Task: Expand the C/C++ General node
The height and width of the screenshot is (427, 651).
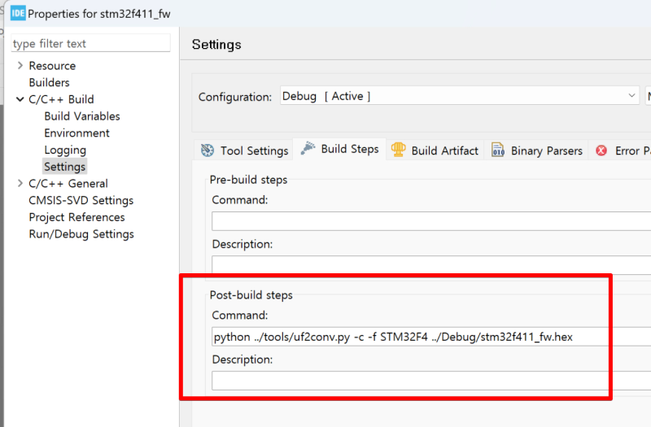Action: (20, 183)
